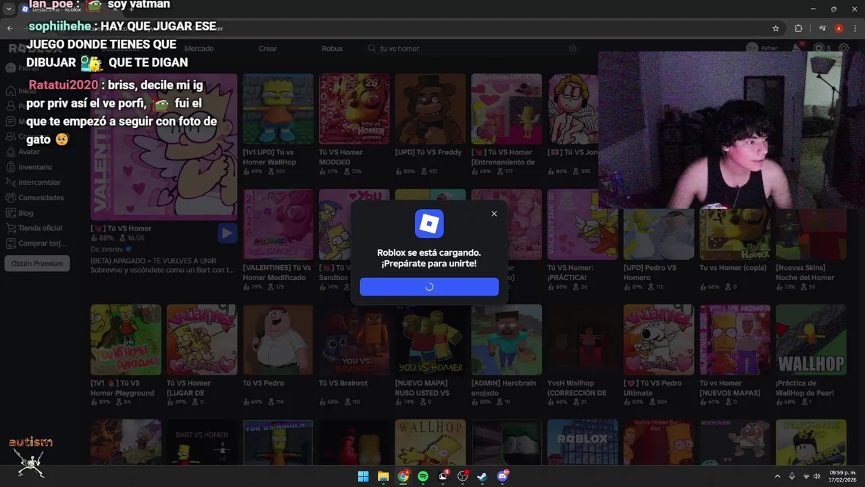Click the microphone tray icon
The image size is (865, 487).
792,476
